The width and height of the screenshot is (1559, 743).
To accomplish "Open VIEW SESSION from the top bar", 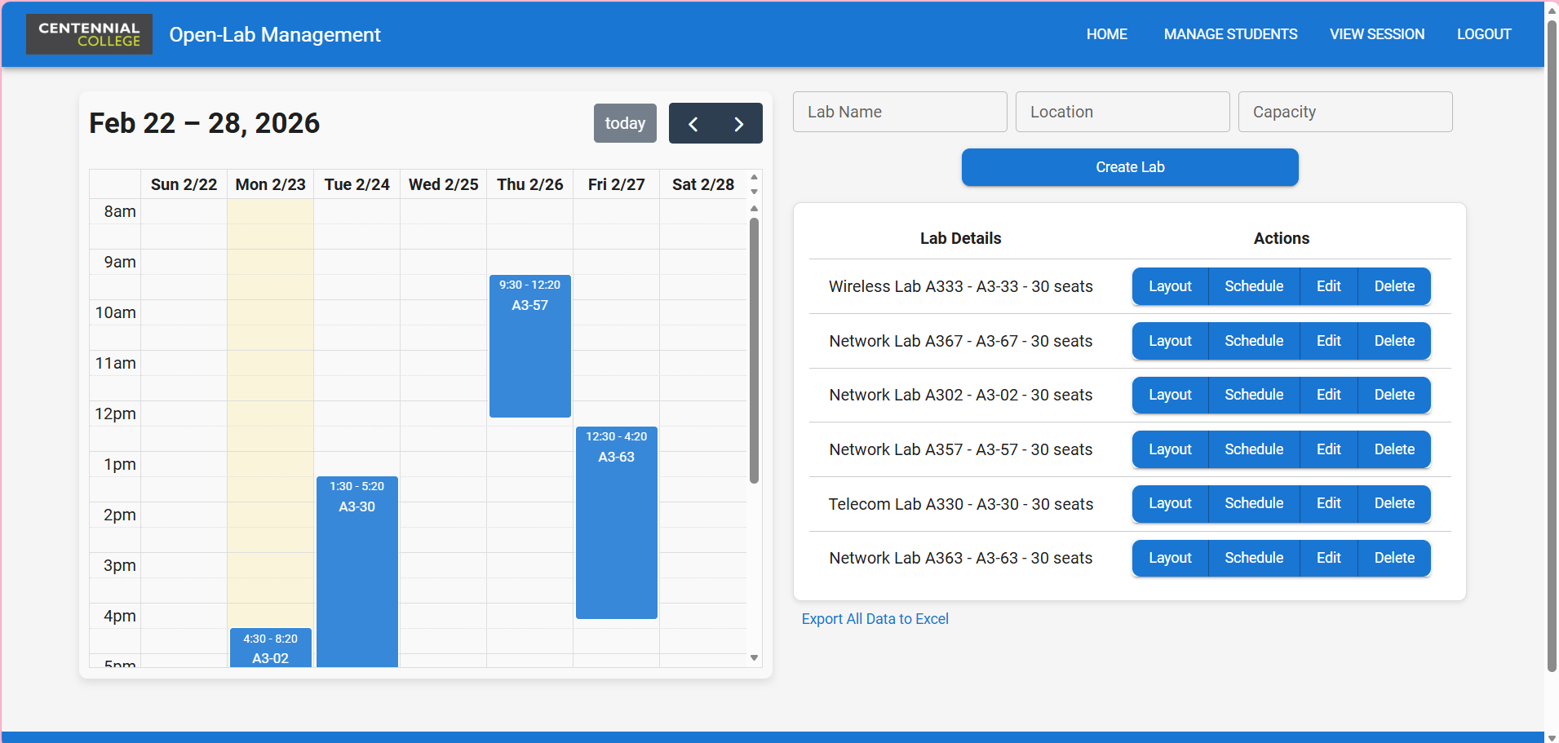I will pyautogui.click(x=1376, y=33).
